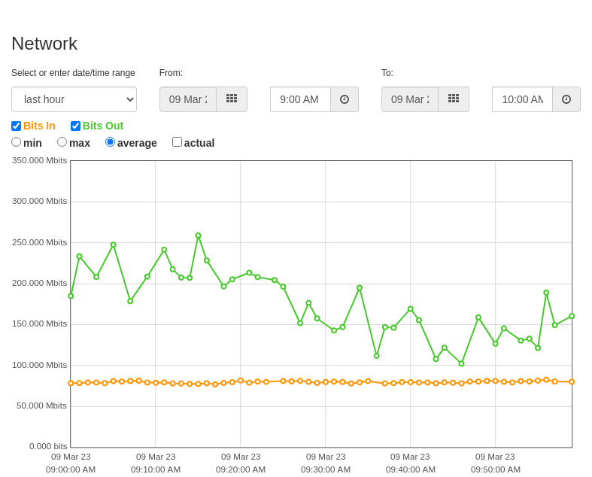Open the To date calendar picker icon
Viewport: 592px width, 477px height.
(x=454, y=99)
